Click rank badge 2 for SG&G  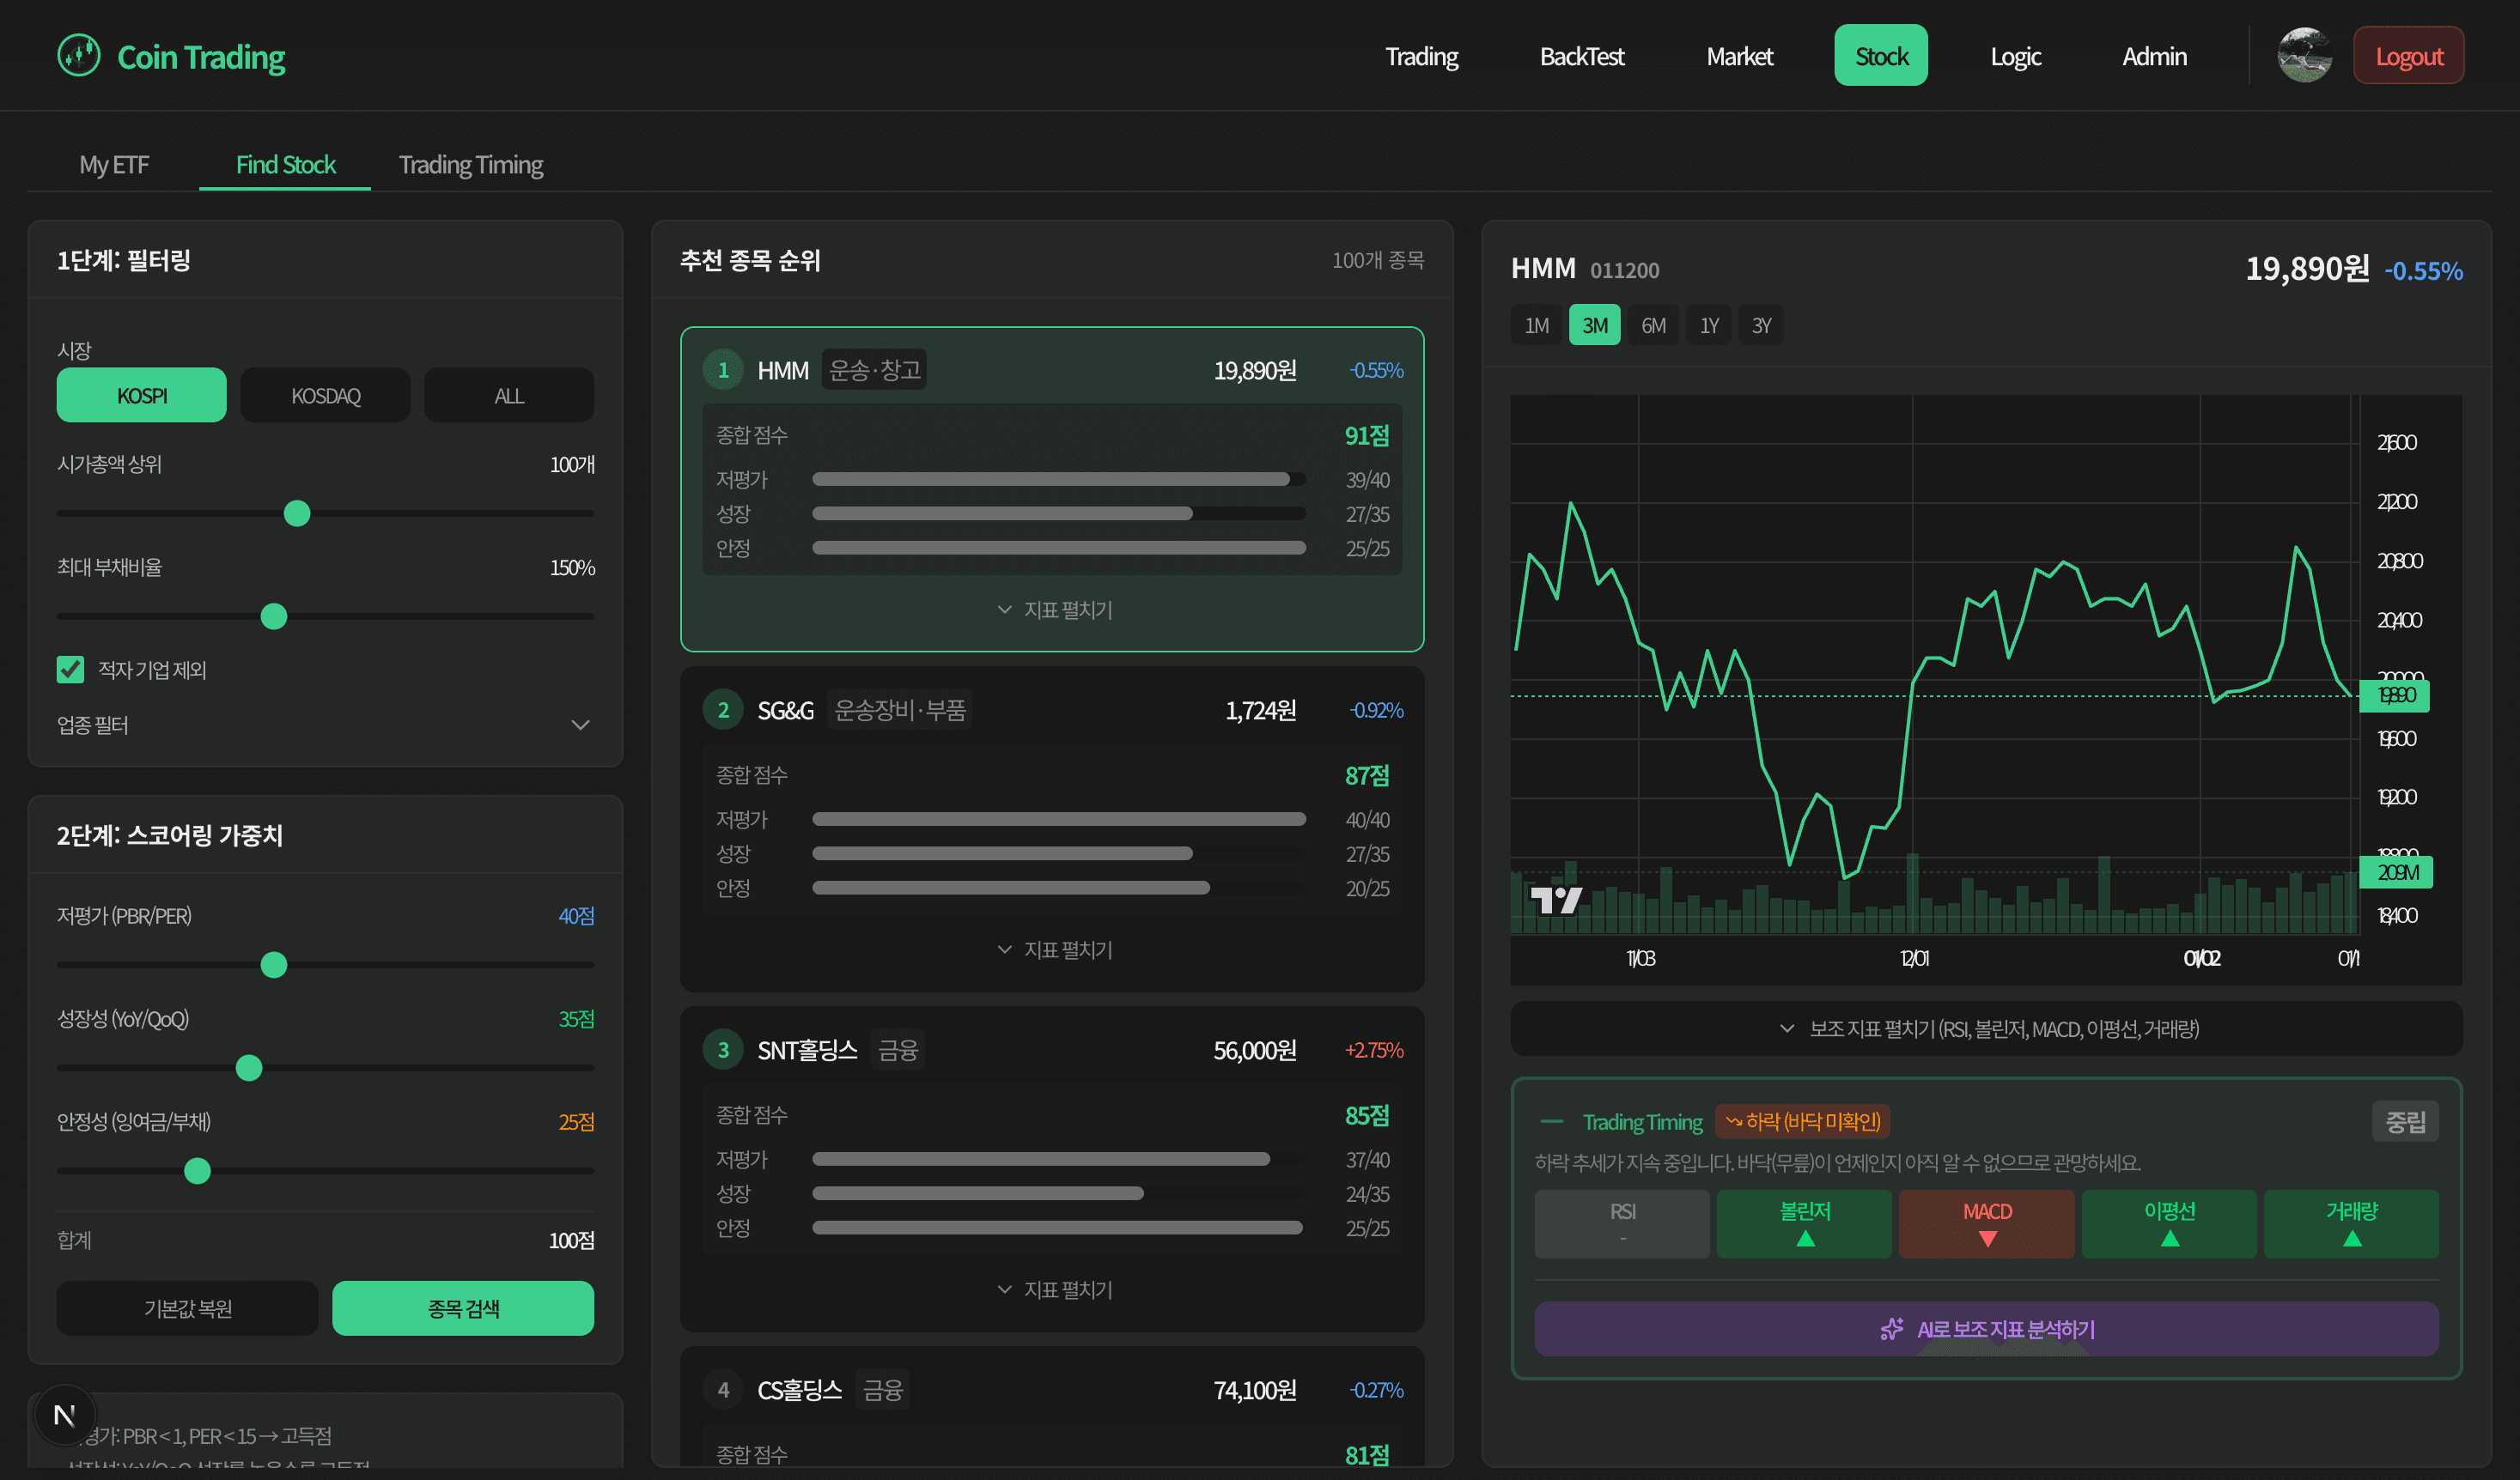point(723,709)
